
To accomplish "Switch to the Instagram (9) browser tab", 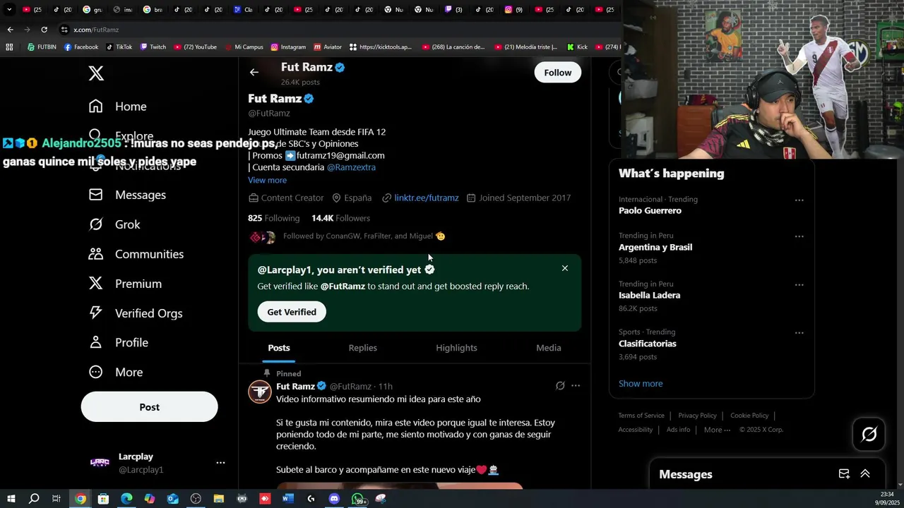I will point(514,10).
